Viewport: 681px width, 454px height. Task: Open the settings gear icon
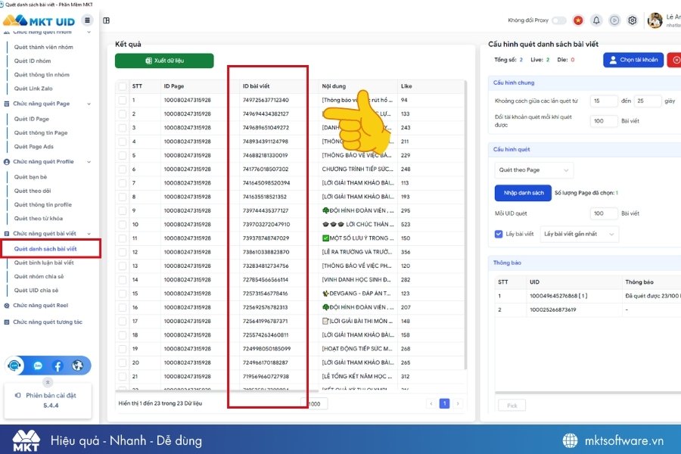tap(633, 20)
